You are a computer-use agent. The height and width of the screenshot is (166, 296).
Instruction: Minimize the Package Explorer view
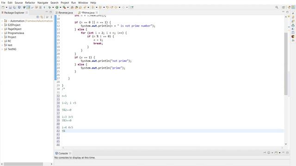(x=47, y=12)
